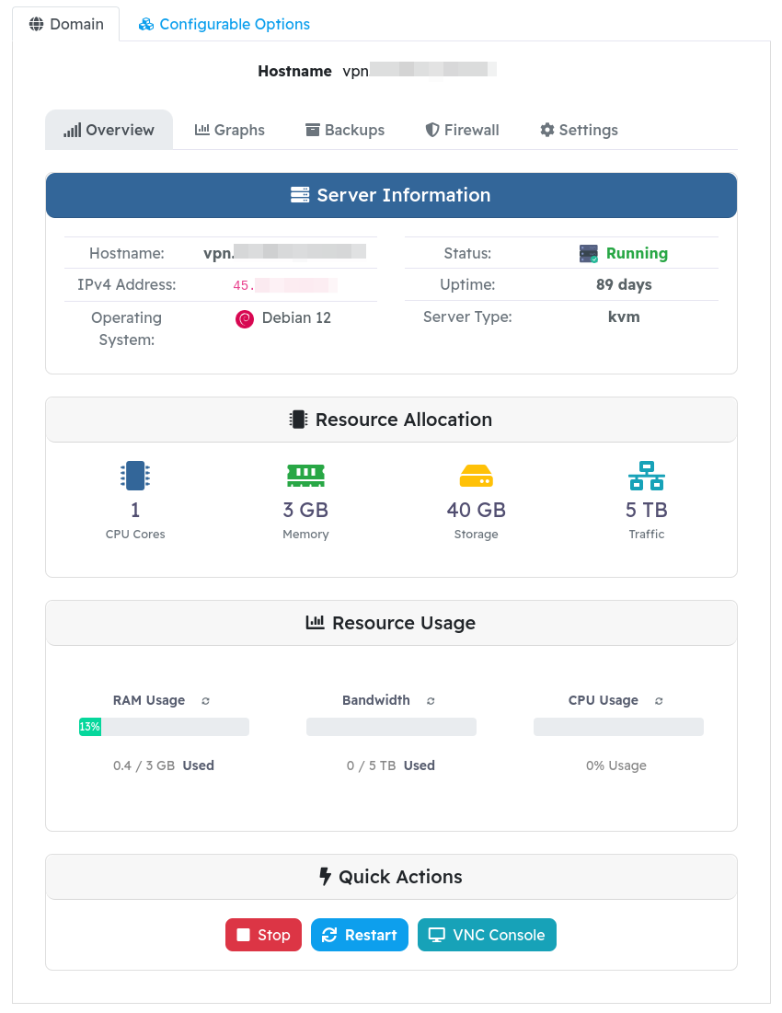The width and height of the screenshot is (782, 1013).
Task: Click the globe icon on Domain tab
Action: click(x=37, y=24)
